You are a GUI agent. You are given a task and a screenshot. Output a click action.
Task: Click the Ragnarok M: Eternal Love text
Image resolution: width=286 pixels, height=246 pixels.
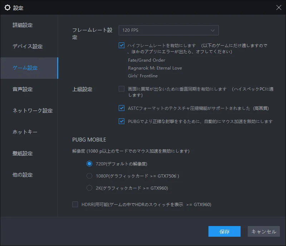pyautogui.click(x=155, y=68)
